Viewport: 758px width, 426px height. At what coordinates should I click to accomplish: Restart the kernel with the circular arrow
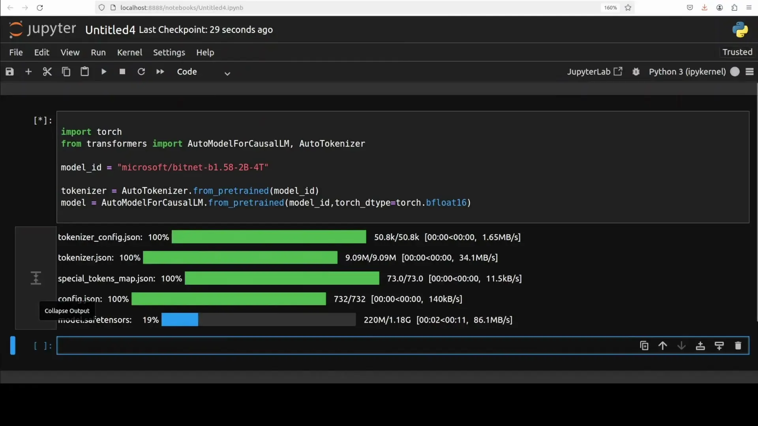click(x=141, y=72)
